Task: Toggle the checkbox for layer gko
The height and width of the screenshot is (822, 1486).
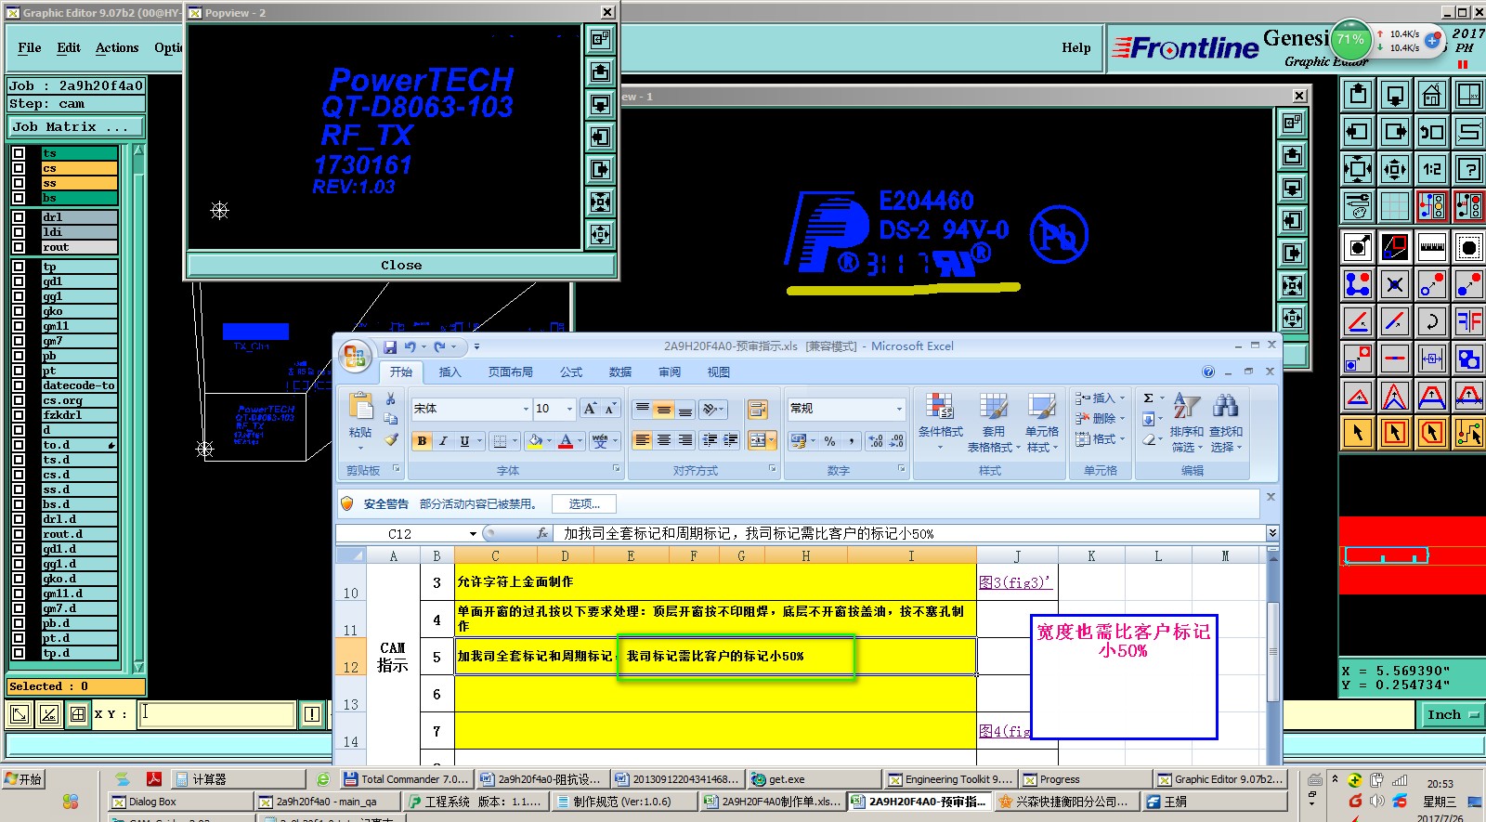Action: point(18,311)
